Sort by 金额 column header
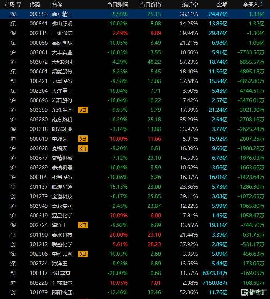 pyautogui.click(x=222, y=4)
